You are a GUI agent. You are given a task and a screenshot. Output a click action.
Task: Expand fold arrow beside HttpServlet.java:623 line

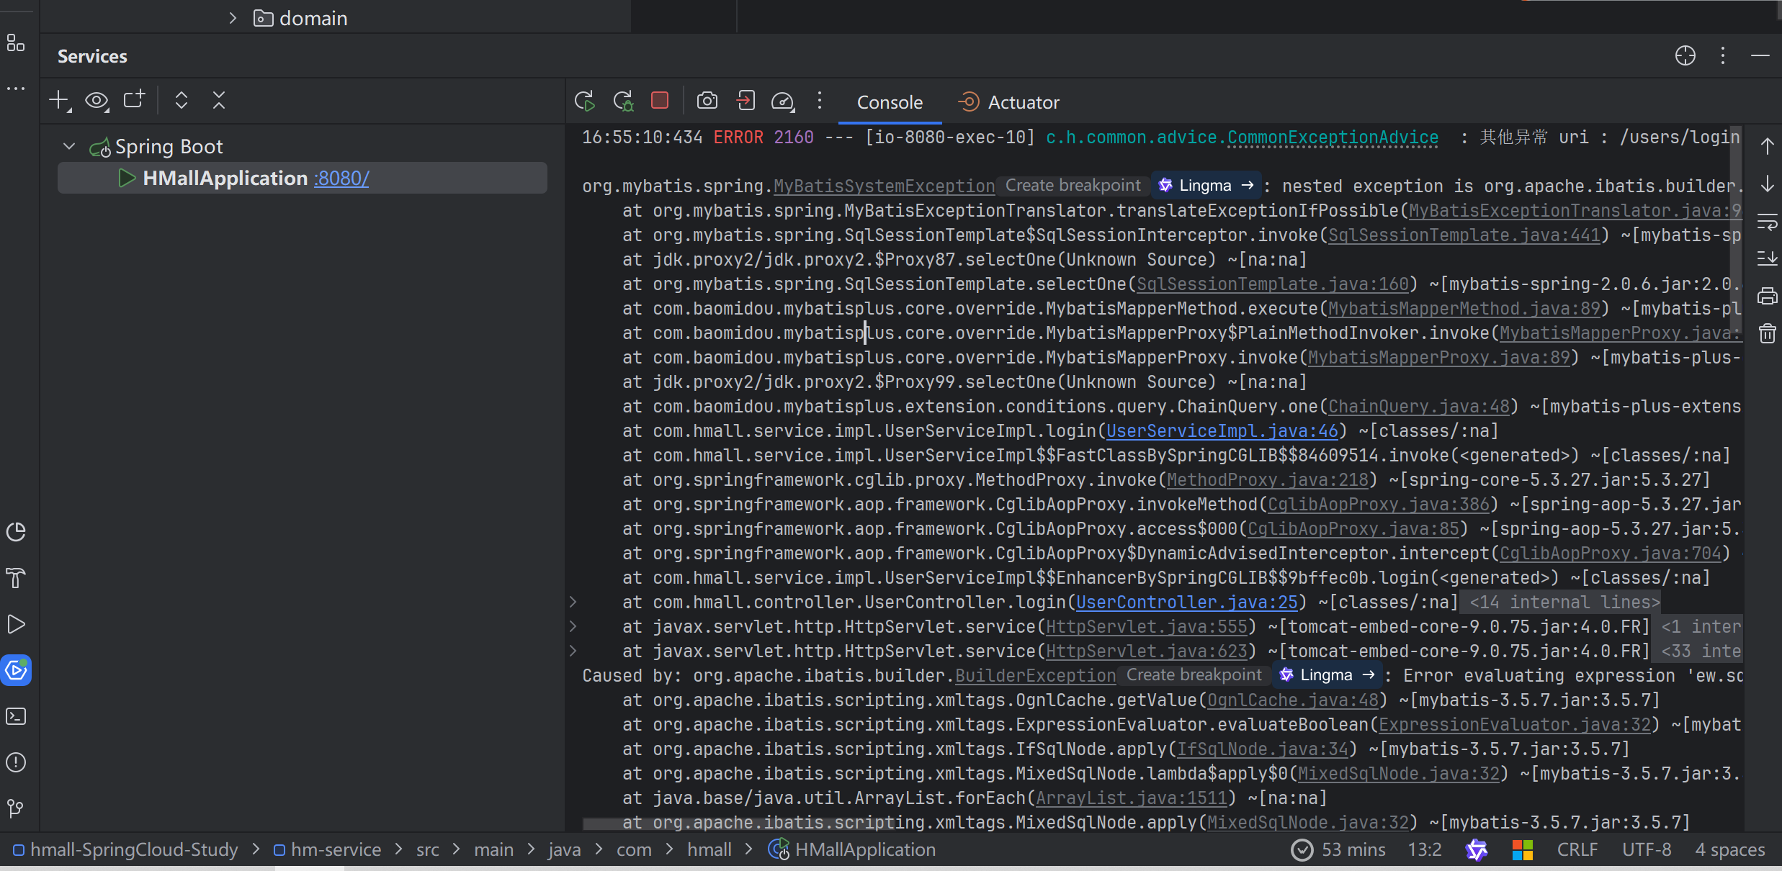pyautogui.click(x=573, y=651)
